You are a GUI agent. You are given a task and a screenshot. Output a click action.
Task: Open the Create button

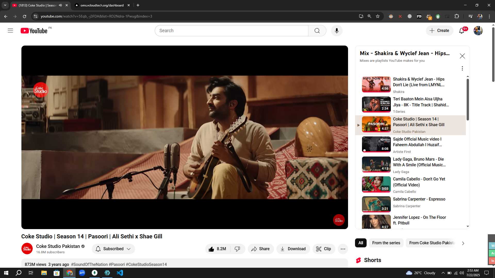440,31
